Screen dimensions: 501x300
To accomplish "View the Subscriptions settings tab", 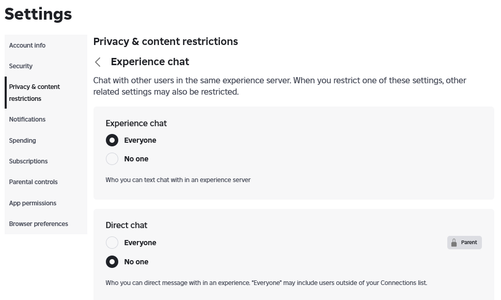I will tap(28, 161).
